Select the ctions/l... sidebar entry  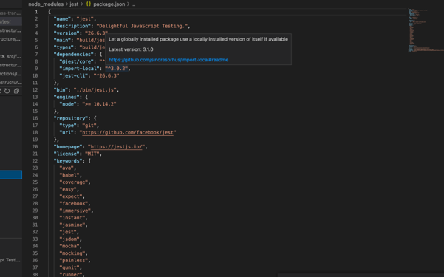11,74
